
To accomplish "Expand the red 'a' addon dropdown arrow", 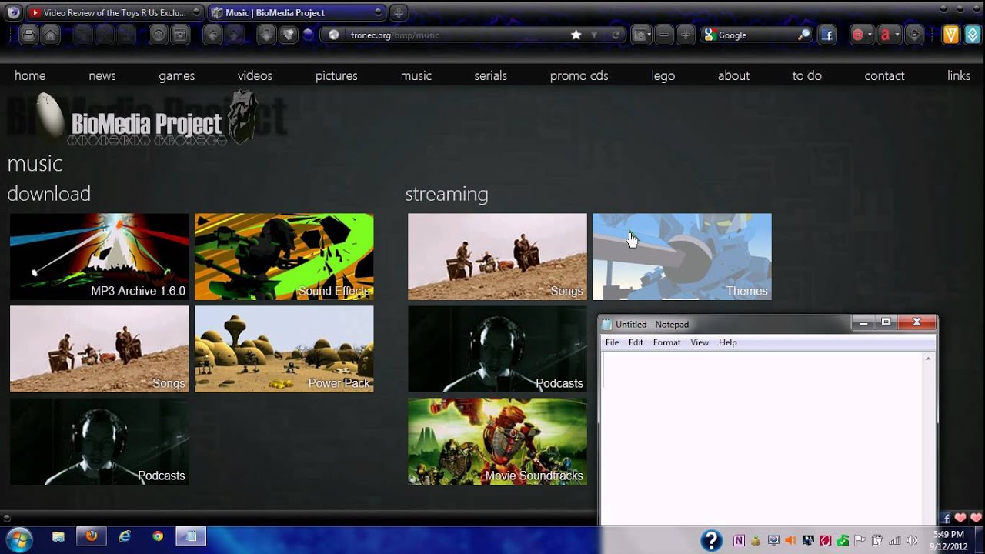I will (897, 35).
